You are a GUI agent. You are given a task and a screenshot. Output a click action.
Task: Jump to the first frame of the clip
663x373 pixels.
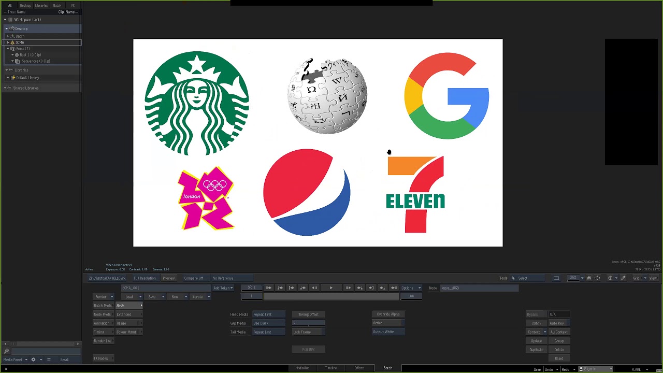point(268,288)
